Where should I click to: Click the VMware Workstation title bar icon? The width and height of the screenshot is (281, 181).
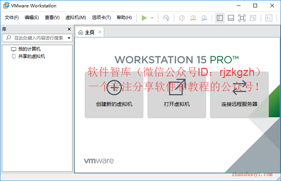coord(6,5)
